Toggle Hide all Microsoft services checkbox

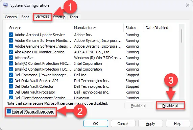[9, 111]
